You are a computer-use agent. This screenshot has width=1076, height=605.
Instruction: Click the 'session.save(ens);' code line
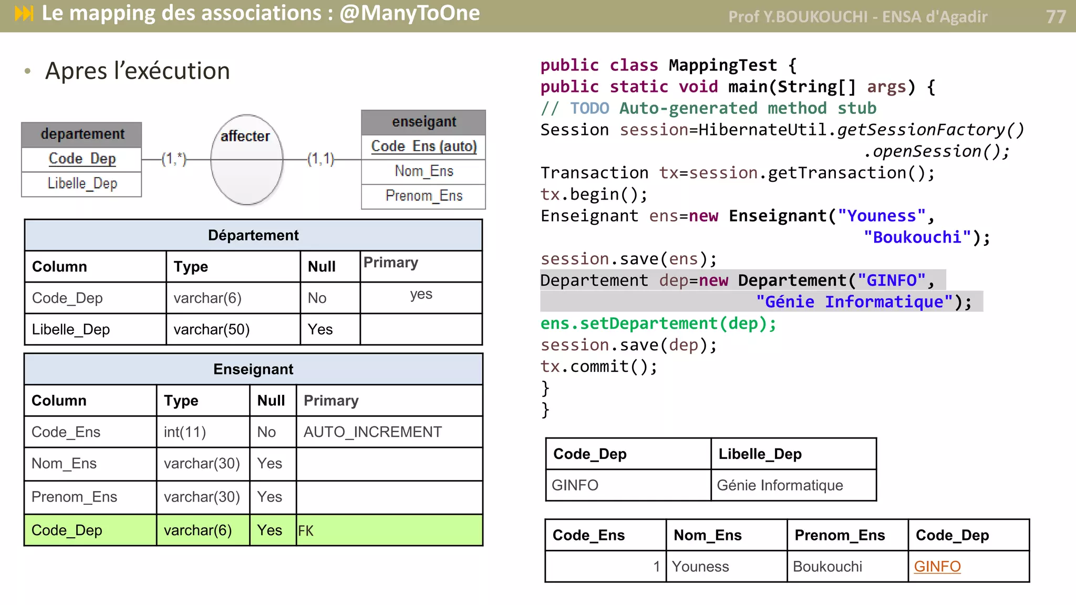629,259
